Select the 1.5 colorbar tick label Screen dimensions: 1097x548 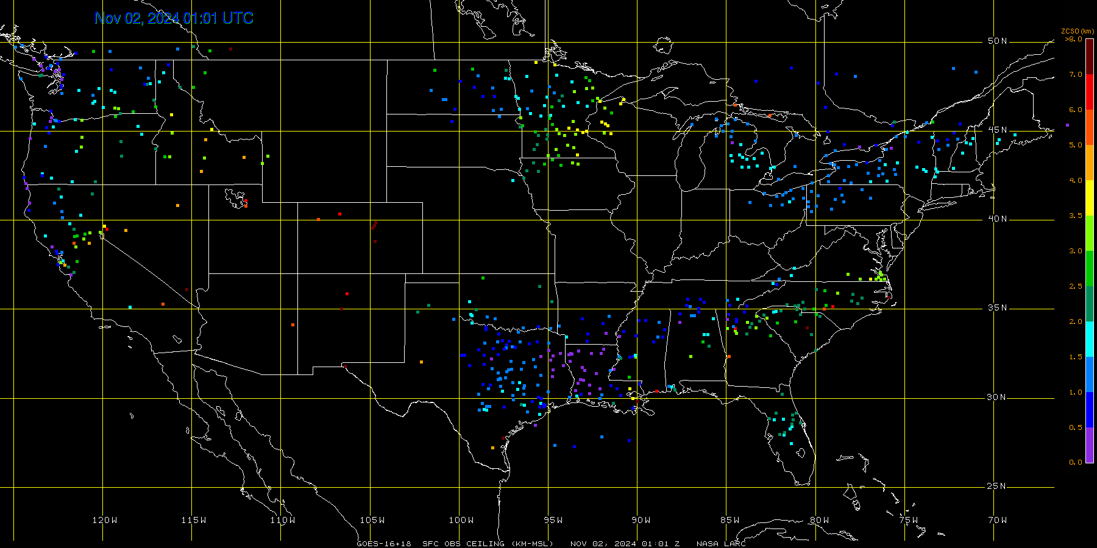pyautogui.click(x=1076, y=357)
